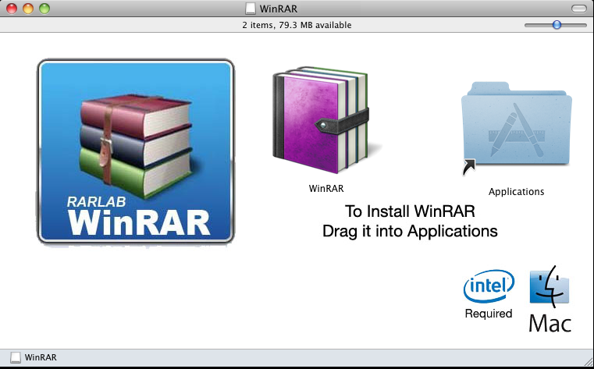
Task: Click the Applications folder shortcut icon
Action: click(517, 129)
